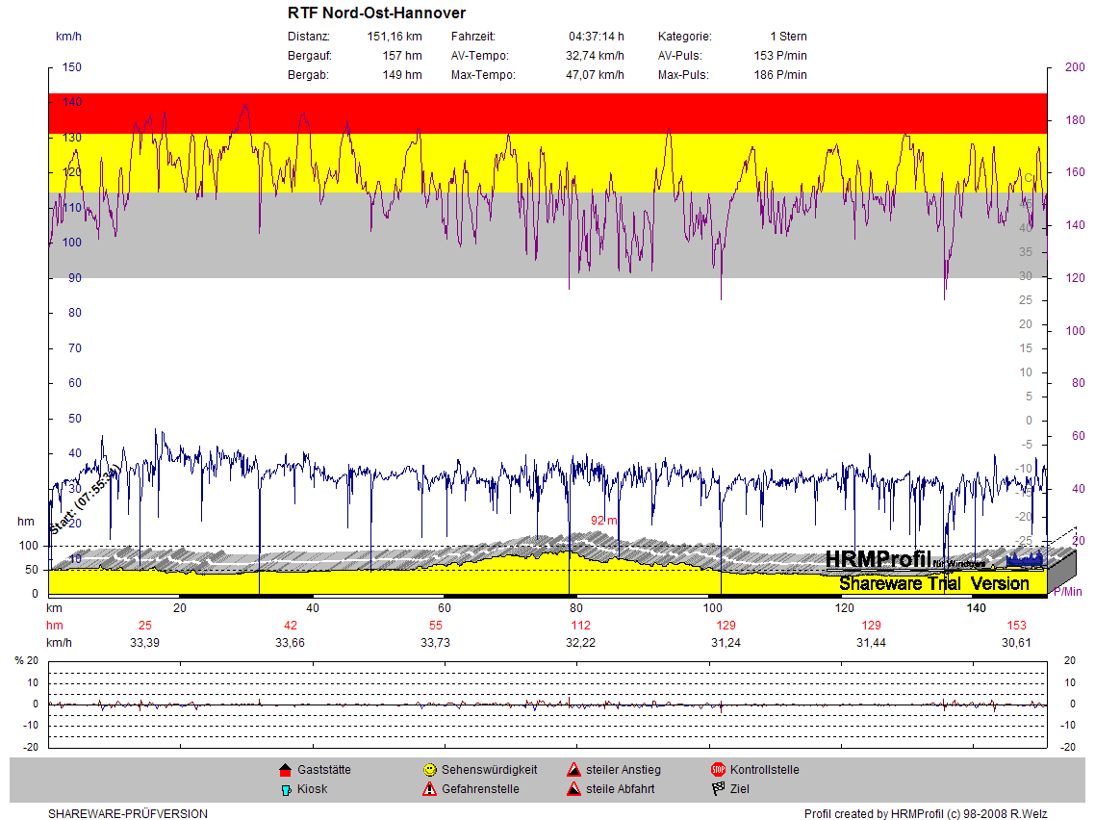Click the Gaststätte red house legend icon
This screenshot has width=1095, height=820.
(x=285, y=770)
